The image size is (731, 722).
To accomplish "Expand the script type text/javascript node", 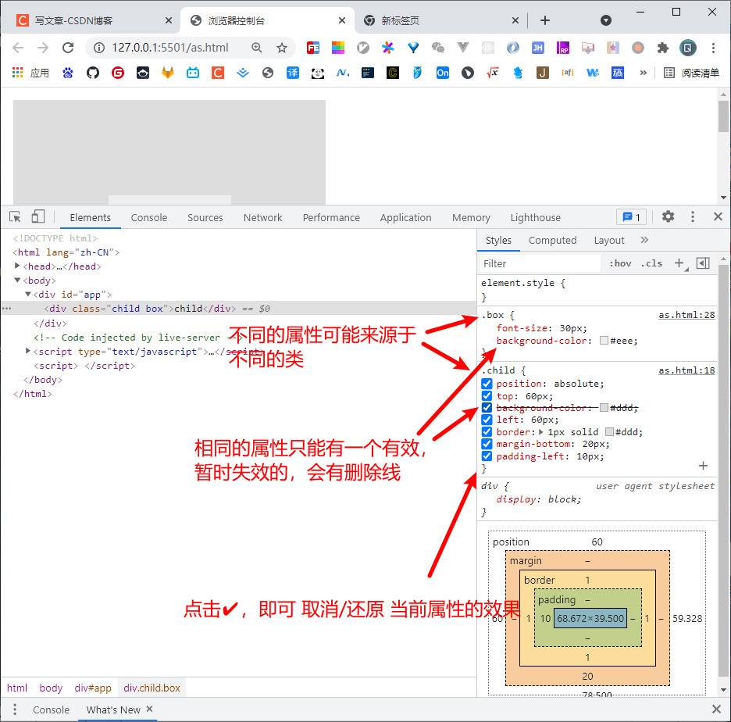I will click(28, 351).
